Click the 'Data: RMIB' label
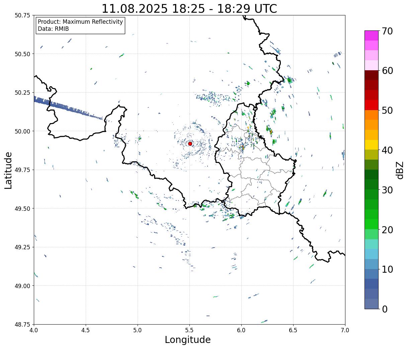The image size is (408, 348). (x=53, y=29)
